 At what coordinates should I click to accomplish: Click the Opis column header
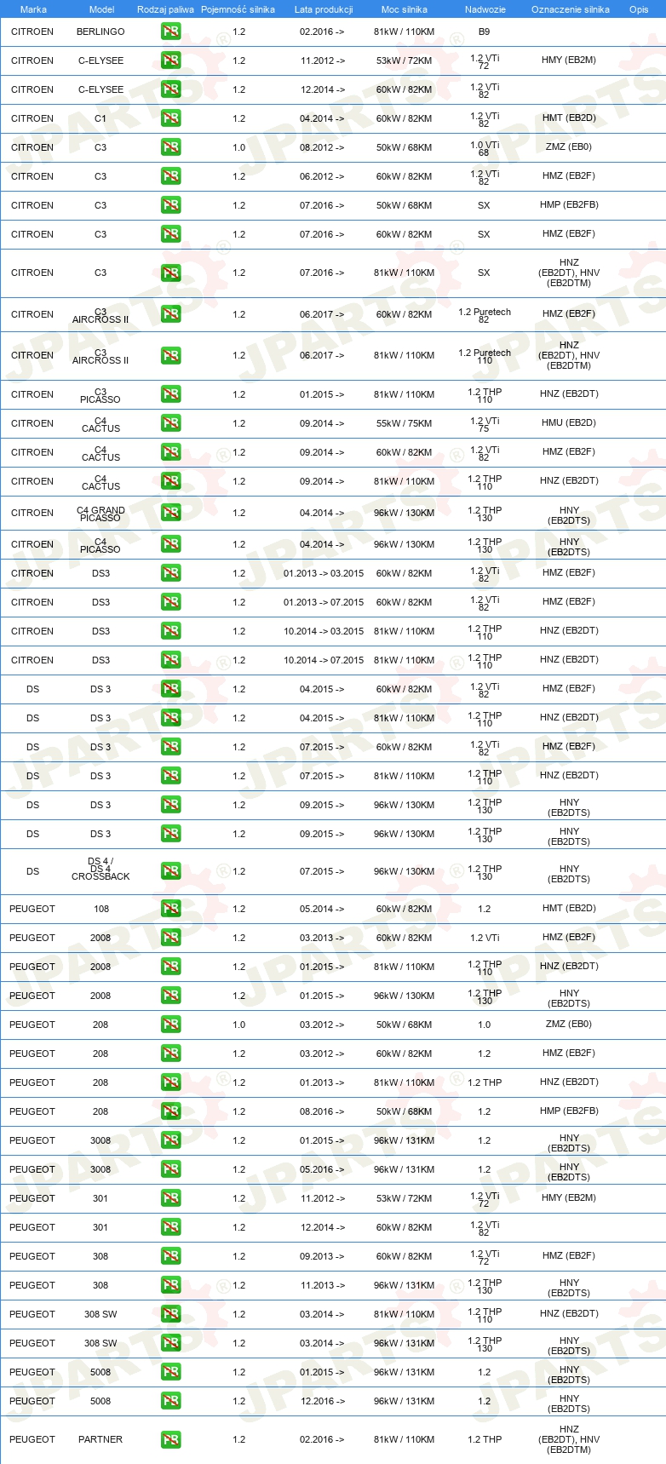(x=639, y=9)
